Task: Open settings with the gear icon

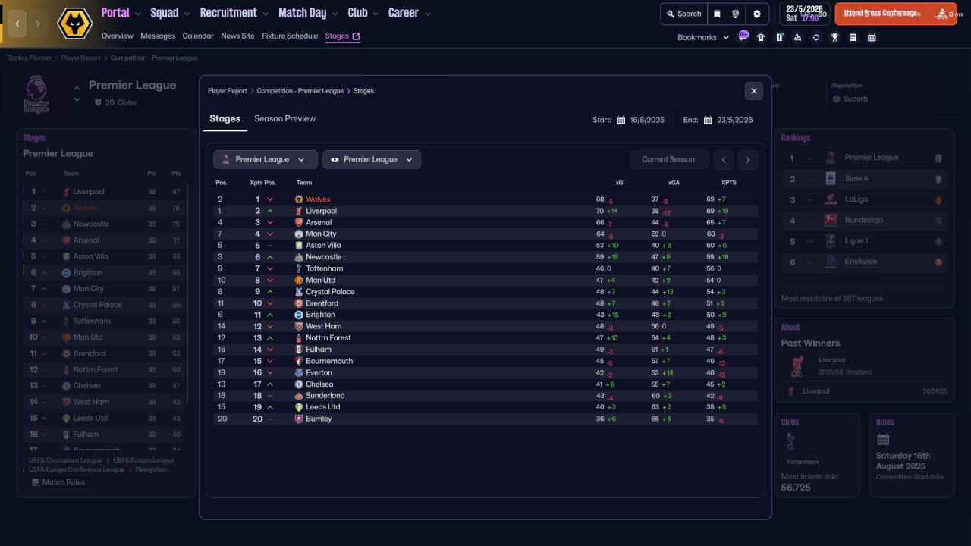Action: pyautogui.click(x=756, y=14)
